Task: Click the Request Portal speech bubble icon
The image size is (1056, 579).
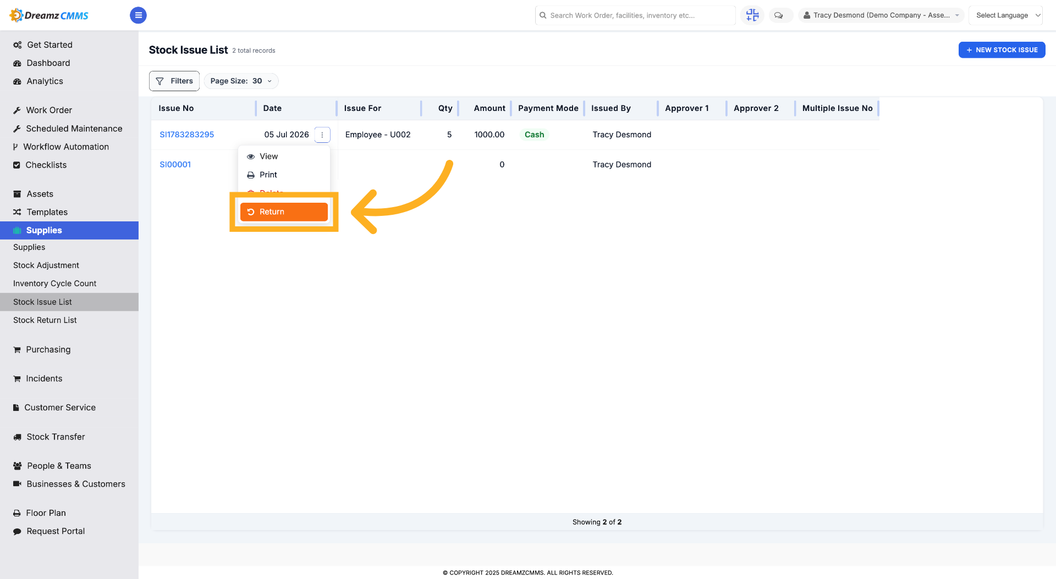Action: (17, 531)
